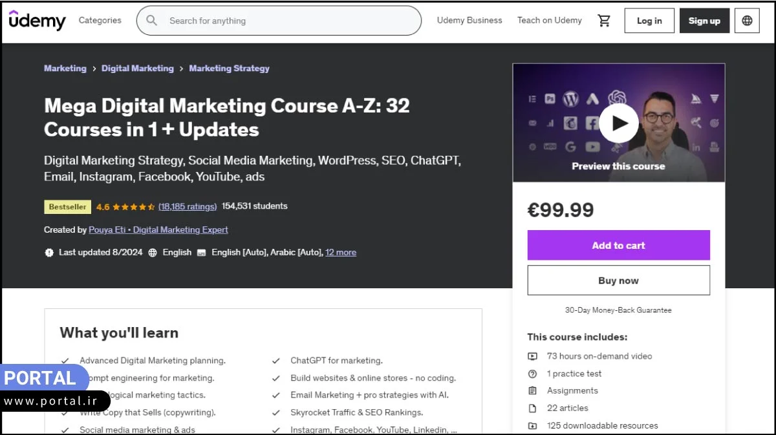Click the Udemy logo
Viewport: 776px width, 435px height.
point(37,20)
